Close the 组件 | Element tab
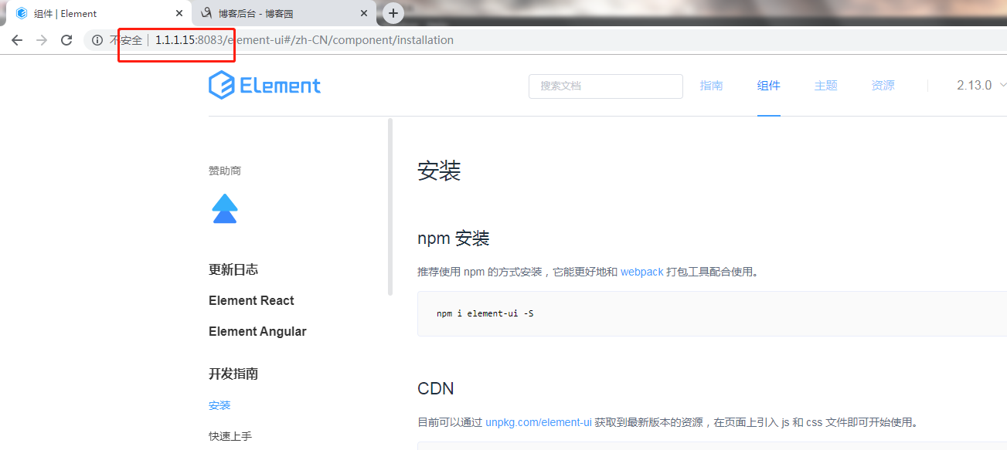 click(x=179, y=13)
